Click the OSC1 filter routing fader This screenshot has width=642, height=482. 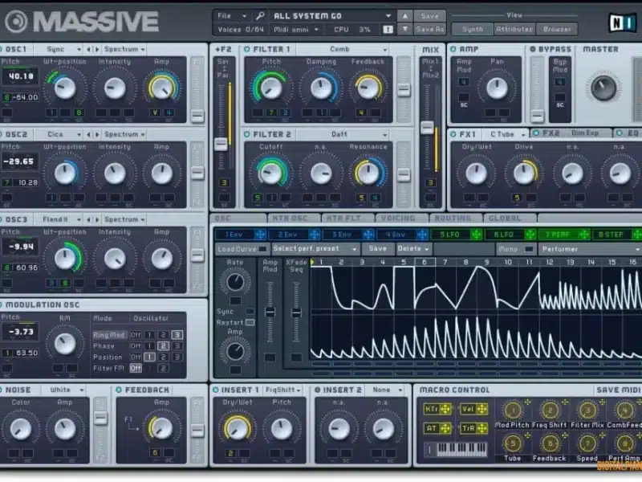pyautogui.click(x=197, y=116)
